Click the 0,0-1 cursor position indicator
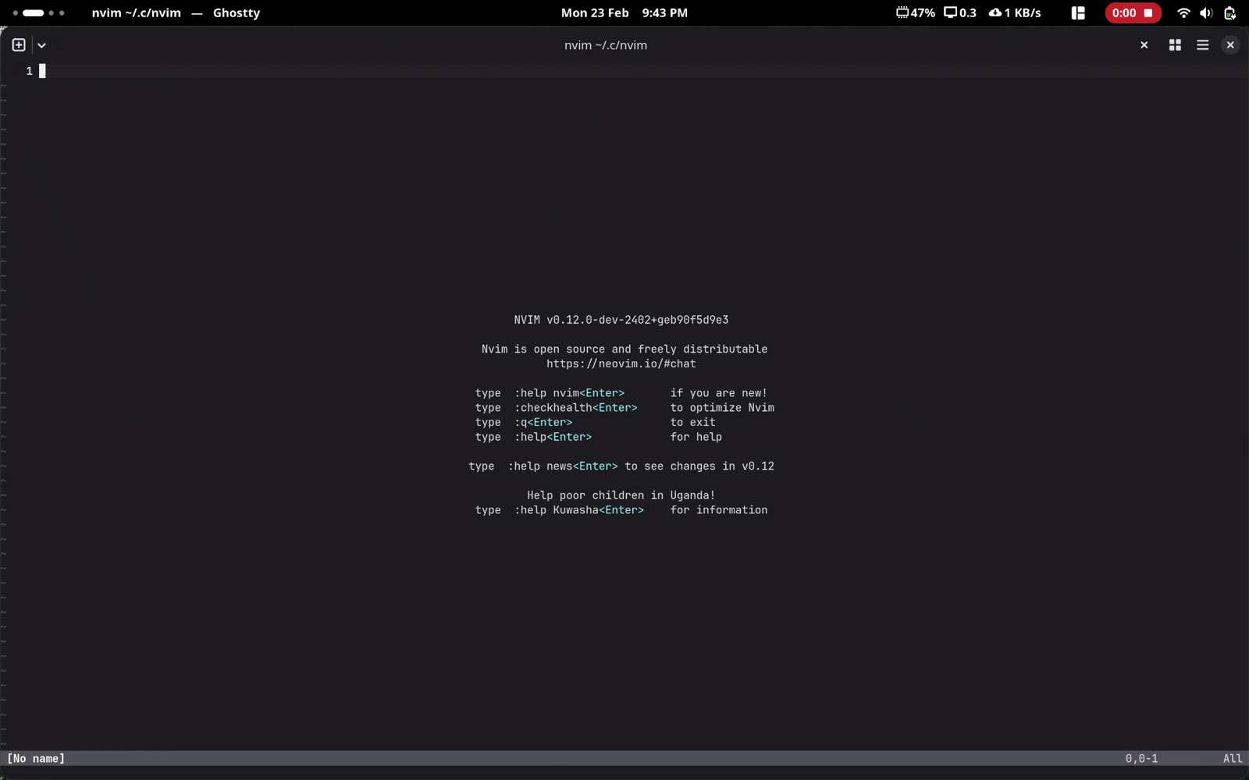The height and width of the screenshot is (780, 1249). [1141, 758]
